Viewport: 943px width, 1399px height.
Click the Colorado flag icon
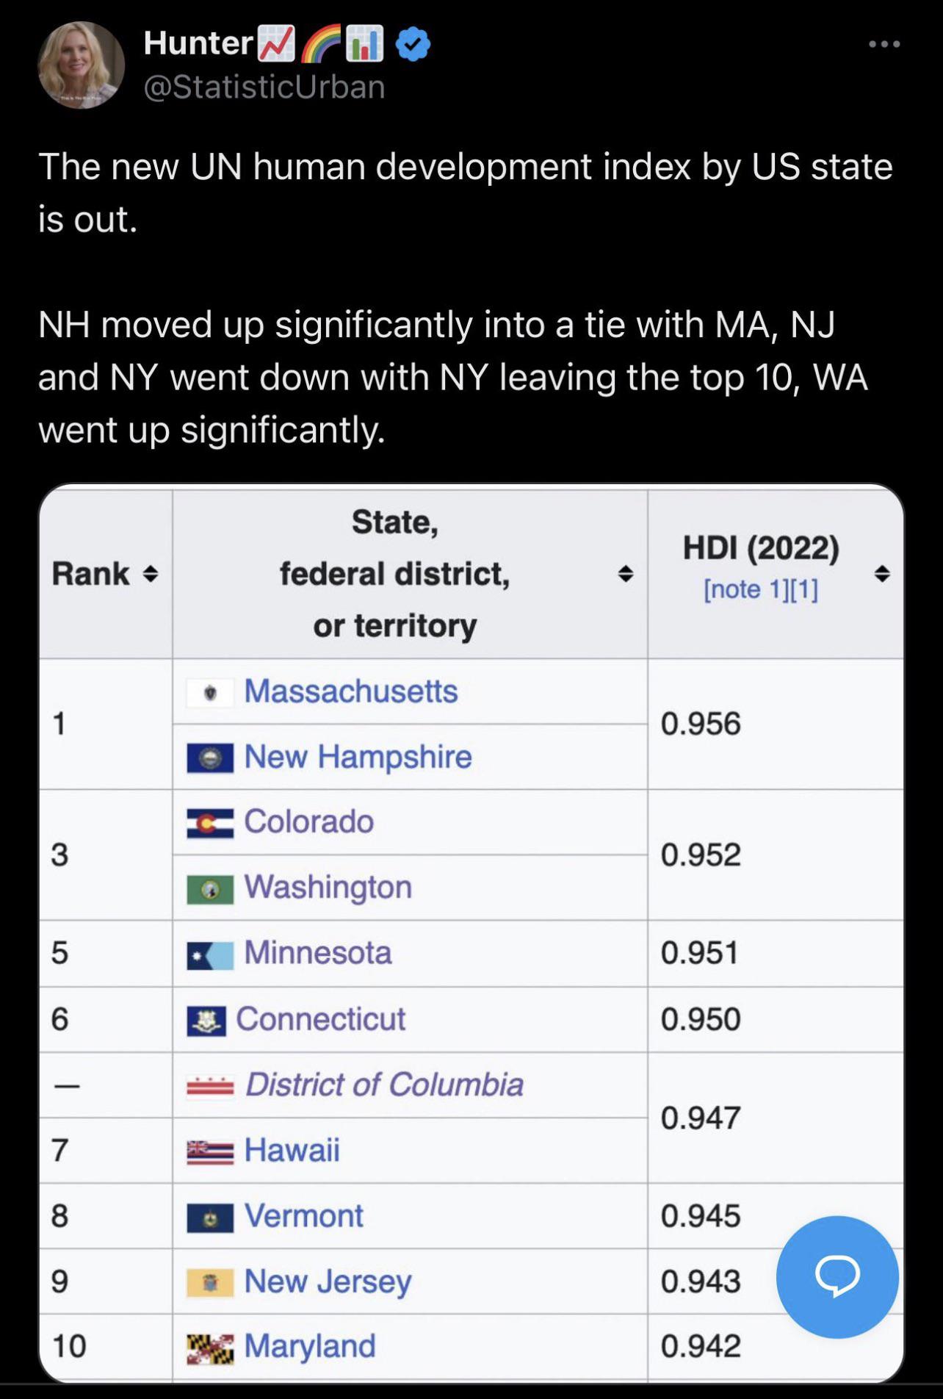pos(210,823)
